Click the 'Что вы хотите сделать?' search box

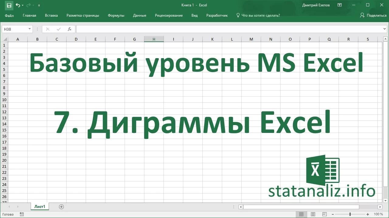coord(260,15)
